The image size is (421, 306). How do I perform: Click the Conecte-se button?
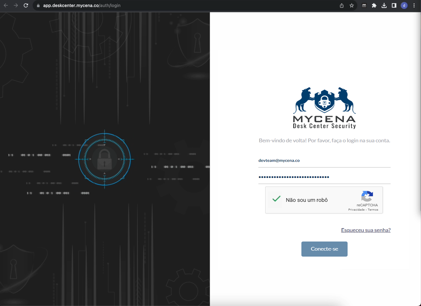[324, 249]
